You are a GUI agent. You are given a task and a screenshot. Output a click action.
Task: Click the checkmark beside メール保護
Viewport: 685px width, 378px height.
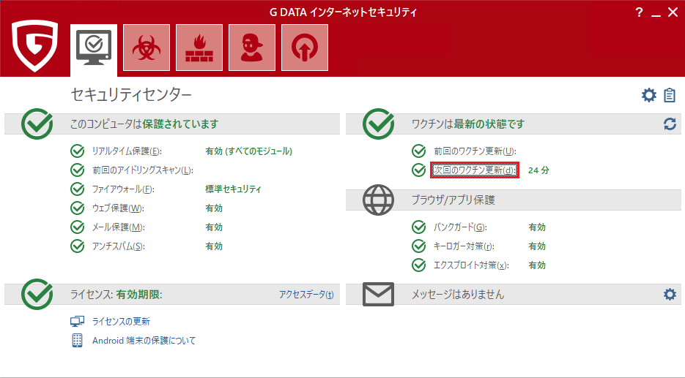(x=78, y=227)
